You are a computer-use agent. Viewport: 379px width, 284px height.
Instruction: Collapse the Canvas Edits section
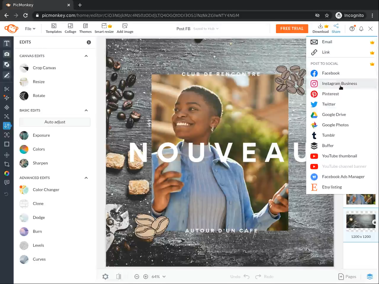pos(86,56)
